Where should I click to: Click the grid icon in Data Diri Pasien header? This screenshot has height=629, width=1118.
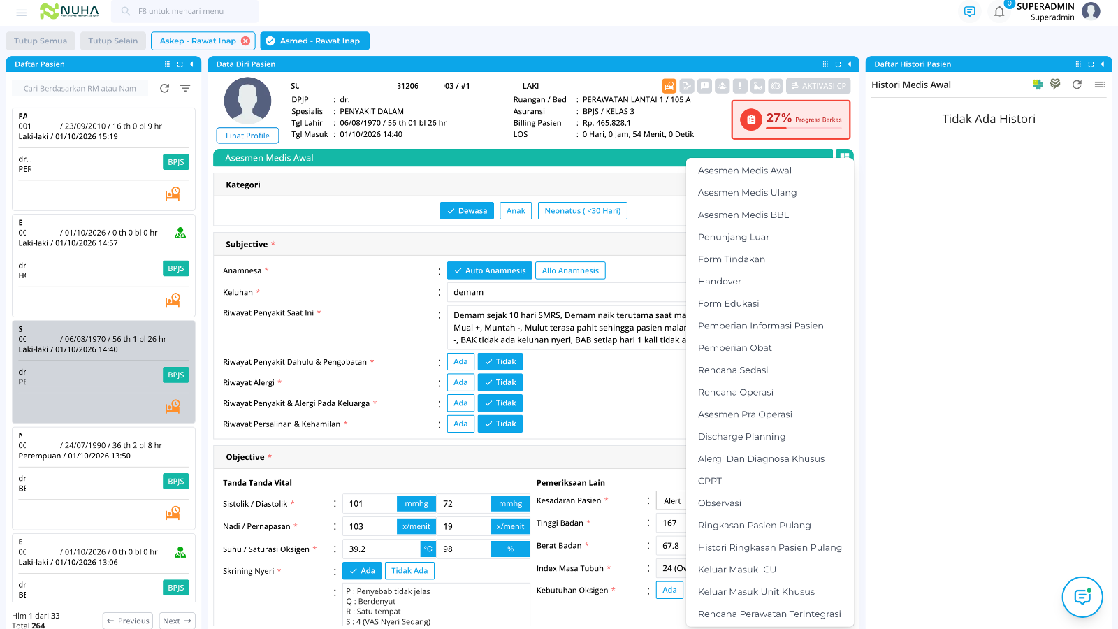(825, 64)
